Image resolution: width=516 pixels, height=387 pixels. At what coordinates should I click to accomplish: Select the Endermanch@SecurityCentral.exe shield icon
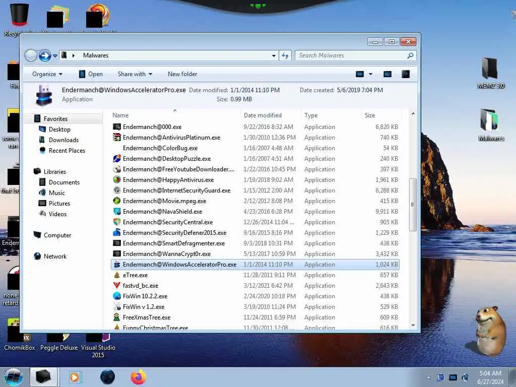(117, 222)
